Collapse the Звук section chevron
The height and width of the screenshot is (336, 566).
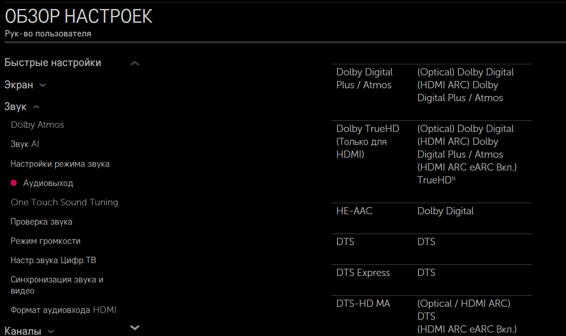pyautogui.click(x=36, y=107)
